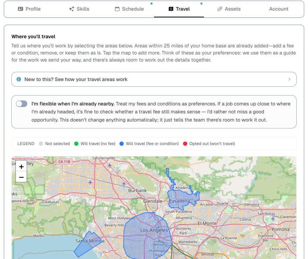The width and height of the screenshot is (308, 259).
Task: Click the Beverly Hills map label
Action: 114,225
